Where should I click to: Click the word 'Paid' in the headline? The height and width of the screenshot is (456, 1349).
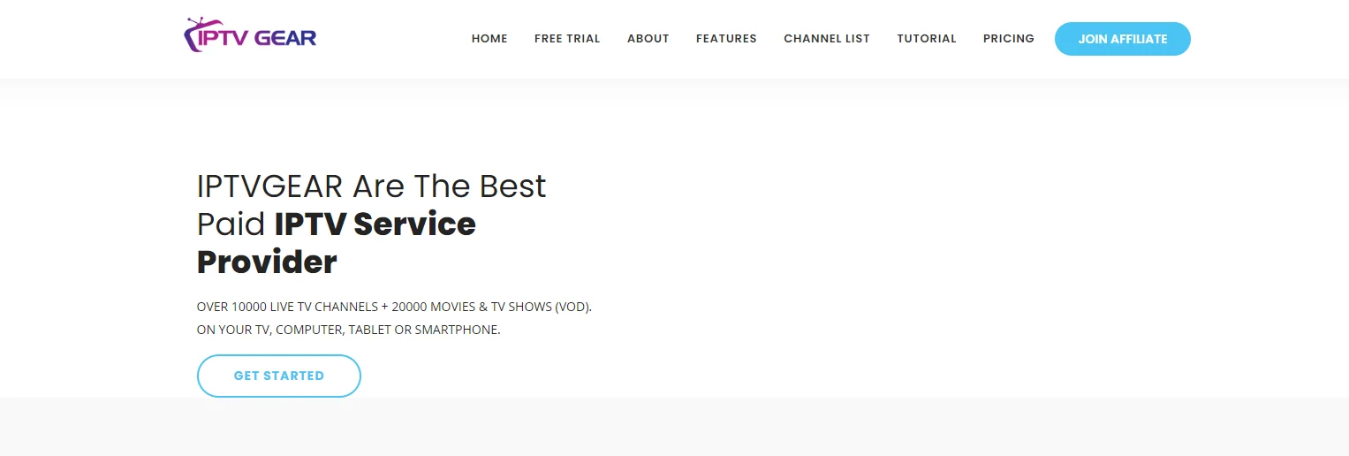231,224
